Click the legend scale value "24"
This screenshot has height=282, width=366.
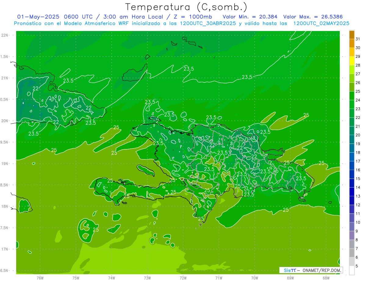[x=358, y=100]
